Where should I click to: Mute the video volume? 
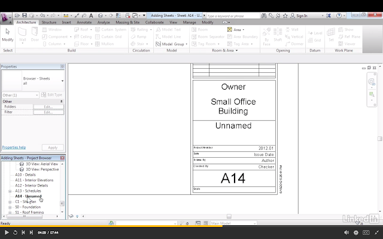pyautogui.click(x=346, y=232)
